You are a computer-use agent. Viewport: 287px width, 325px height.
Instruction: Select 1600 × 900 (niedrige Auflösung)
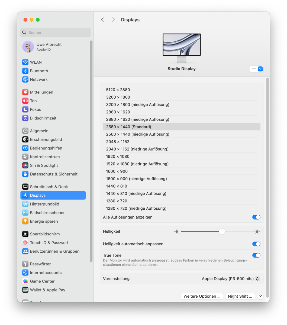tap(182, 179)
